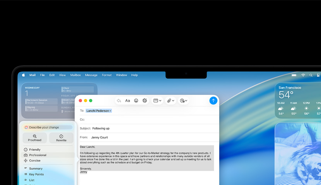The width and height of the screenshot is (321, 185).
Task: Expand the Lanchi Pederson recipient chevron
Action: click(110, 111)
